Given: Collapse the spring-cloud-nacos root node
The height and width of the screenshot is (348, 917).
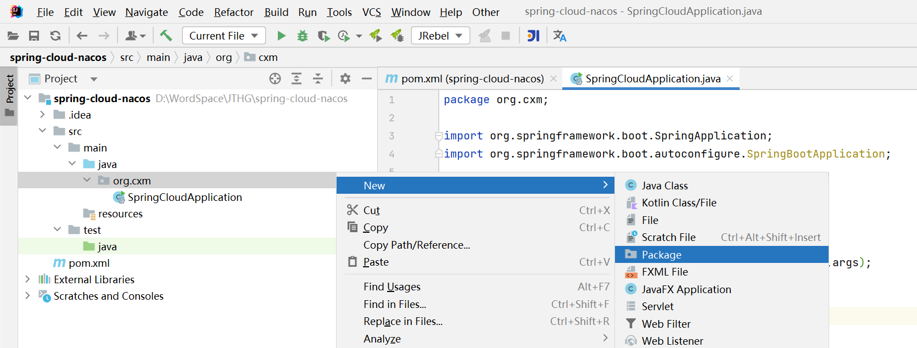Looking at the screenshot, I should coord(27,98).
